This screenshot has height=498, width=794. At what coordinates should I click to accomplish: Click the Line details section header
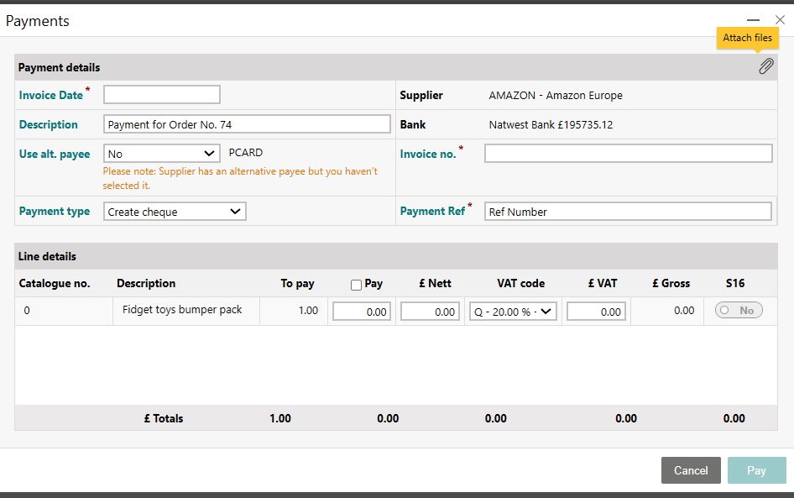47,256
